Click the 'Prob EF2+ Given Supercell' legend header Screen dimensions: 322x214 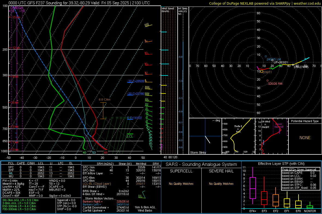pyautogui.click(x=299, y=169)
